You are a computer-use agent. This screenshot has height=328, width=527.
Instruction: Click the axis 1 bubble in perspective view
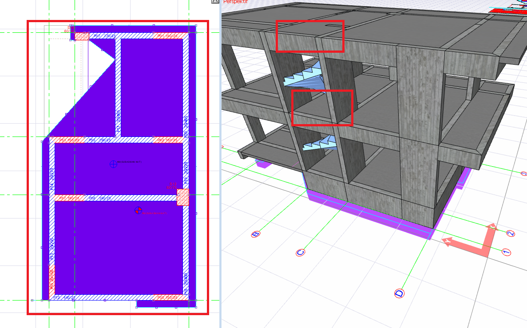(x=506, y=252)
